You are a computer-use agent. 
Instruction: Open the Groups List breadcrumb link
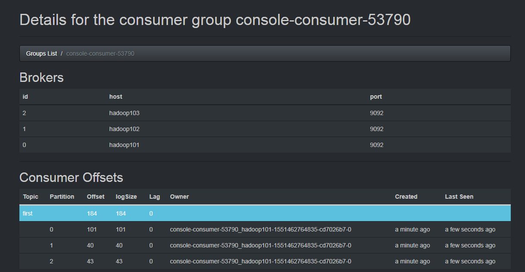(x=41, y=53)
